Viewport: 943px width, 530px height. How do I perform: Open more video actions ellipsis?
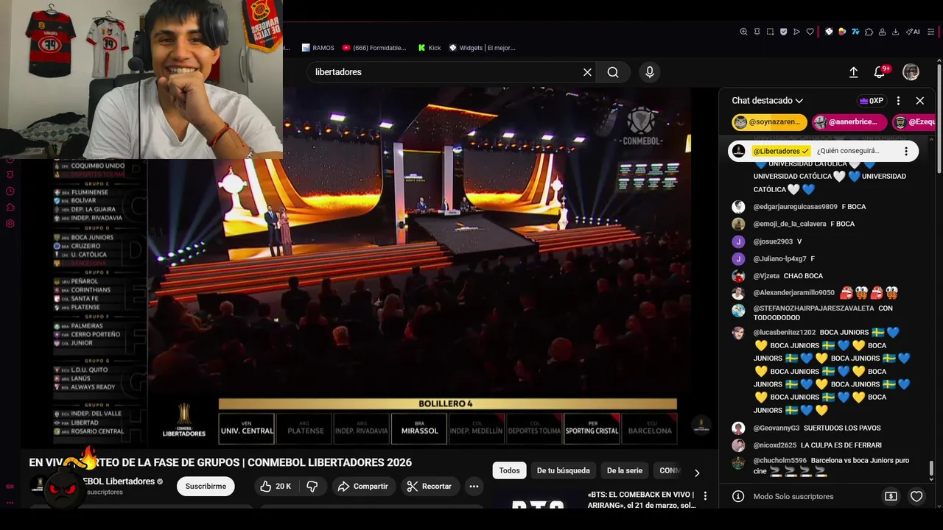(474, 486)
